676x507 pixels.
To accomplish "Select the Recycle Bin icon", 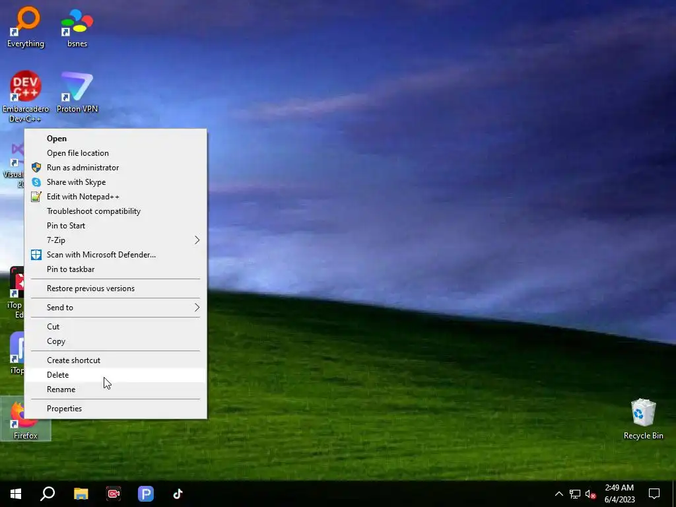I will [x=643, y=419].
